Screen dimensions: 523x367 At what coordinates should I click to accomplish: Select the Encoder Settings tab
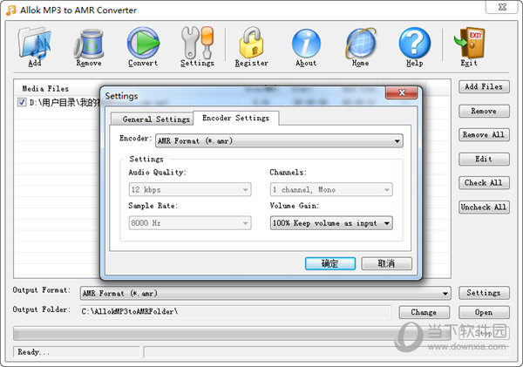(x=236, y=118)
